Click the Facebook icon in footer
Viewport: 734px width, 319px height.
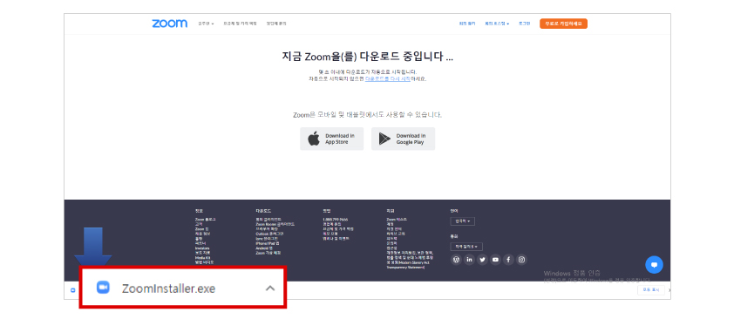(x=508, y=260)
